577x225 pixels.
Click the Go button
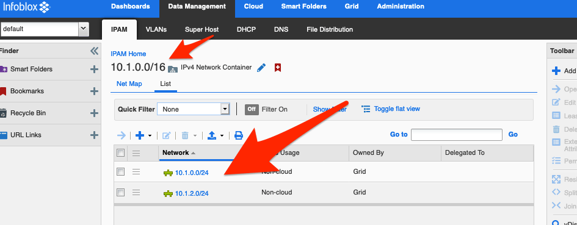513,135
